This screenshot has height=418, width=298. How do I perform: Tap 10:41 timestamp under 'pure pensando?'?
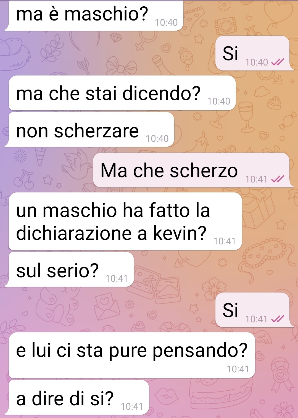click(x=238, y=369)
